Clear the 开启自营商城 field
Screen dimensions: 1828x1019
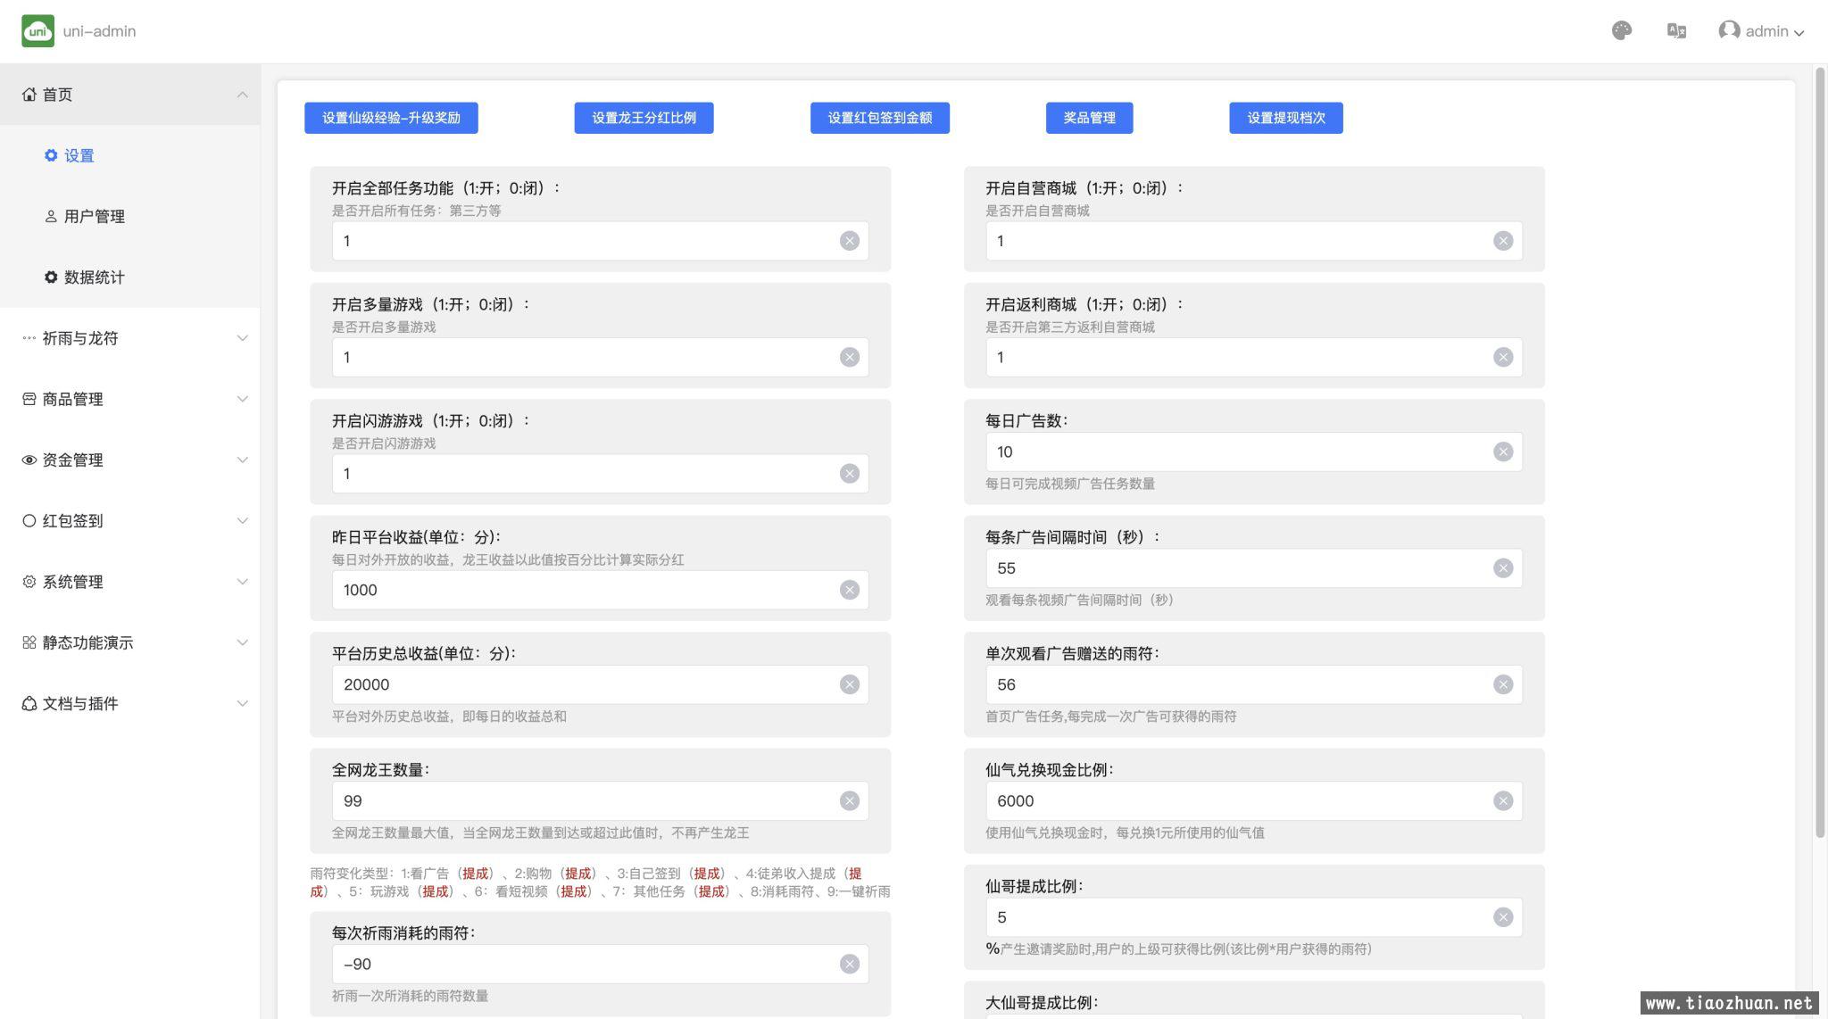(x=1503, y=241)
